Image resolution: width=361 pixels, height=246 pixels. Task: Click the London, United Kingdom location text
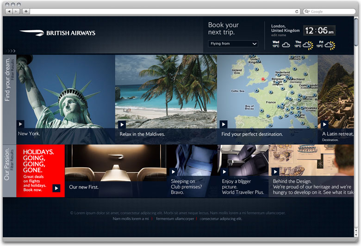286,28
